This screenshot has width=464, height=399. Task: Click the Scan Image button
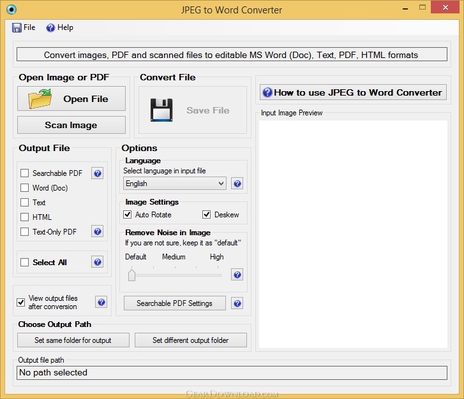[71, 125]
